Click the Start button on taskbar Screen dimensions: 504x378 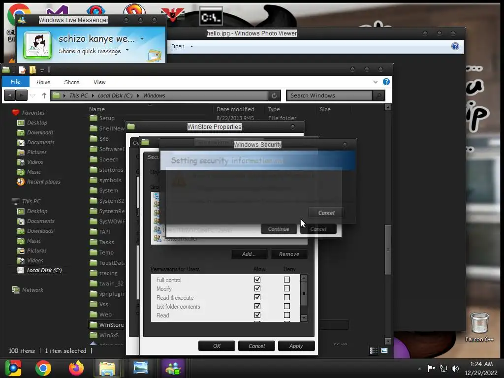click(13, 368)
